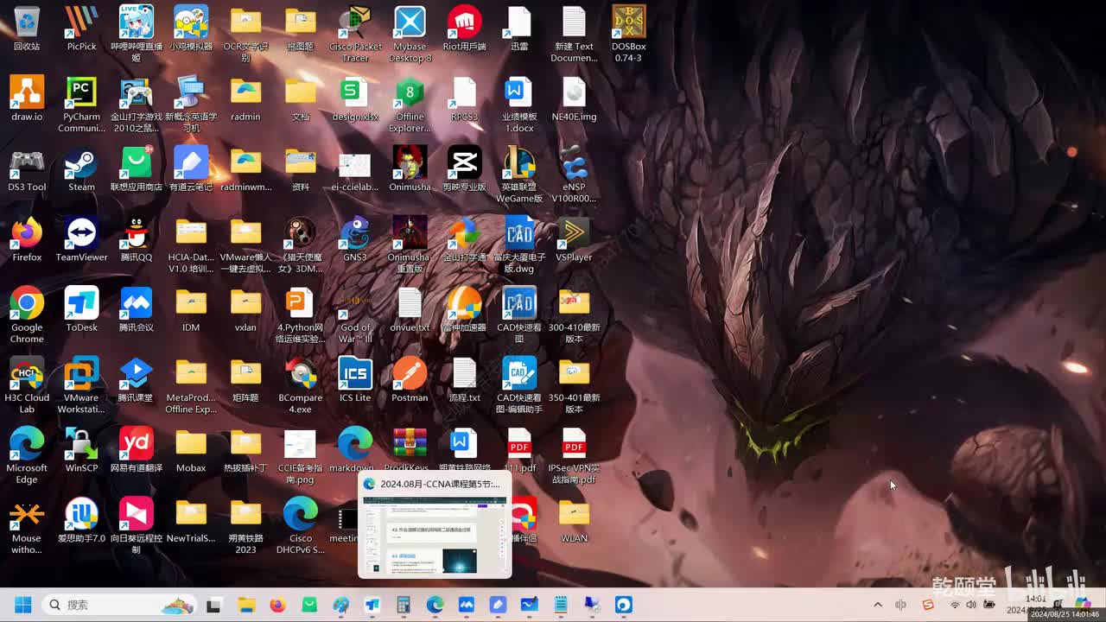This screenshot has width=1106, height=622.
Task: Open the volume tray icon
Action: click(x=971, y=605)
